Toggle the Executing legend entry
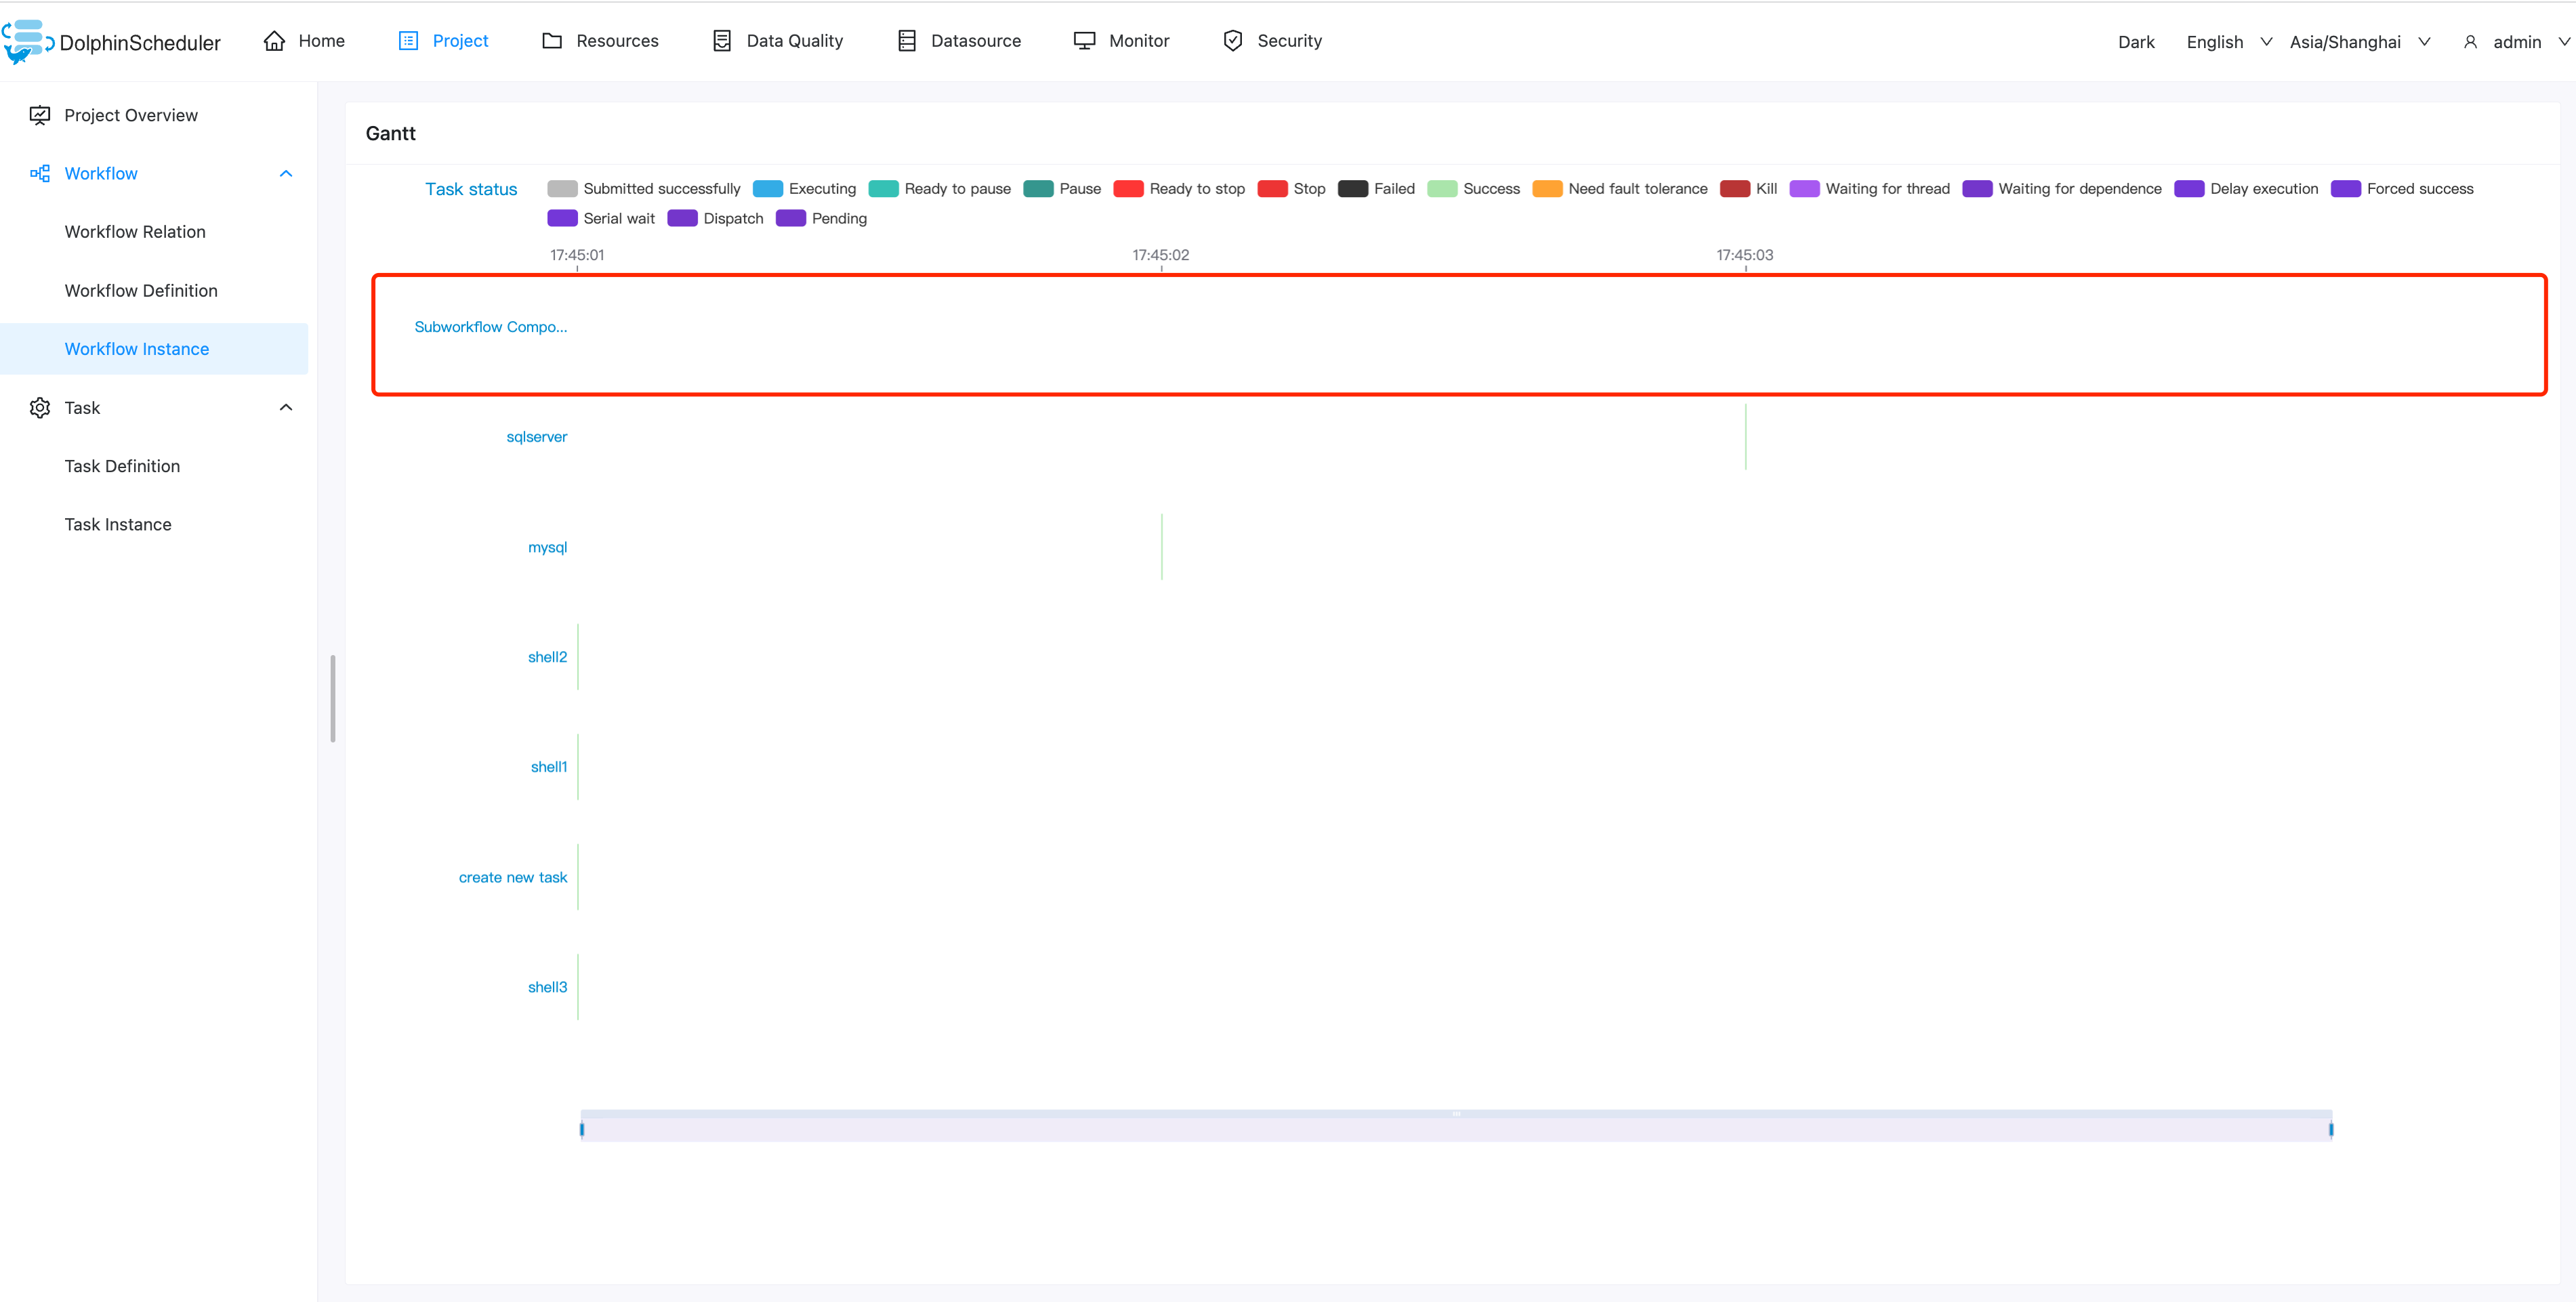Viewport: 2576px width, 1302px height. pos(804,189)
